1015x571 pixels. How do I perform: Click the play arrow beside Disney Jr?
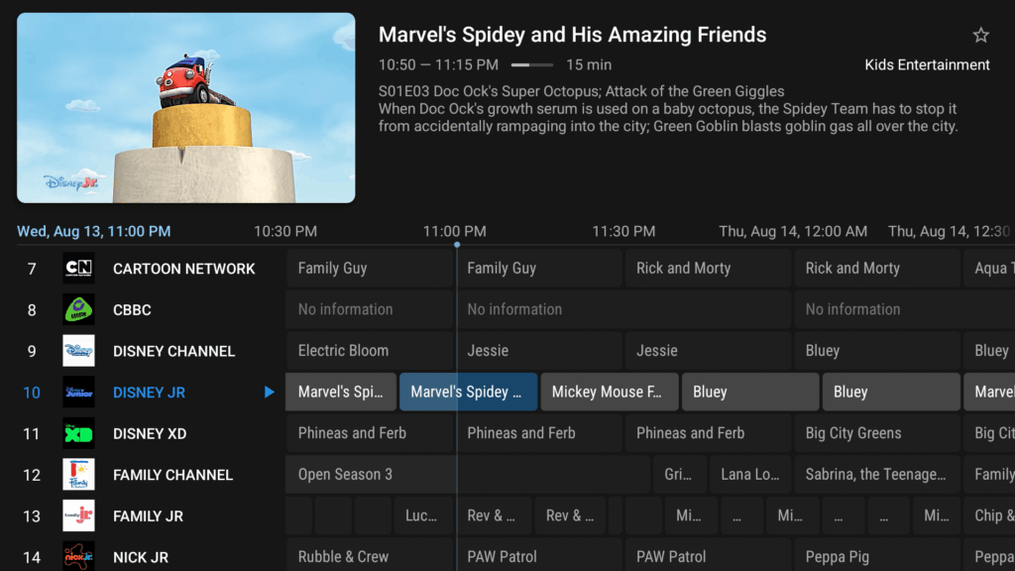(x=269, y=392)
